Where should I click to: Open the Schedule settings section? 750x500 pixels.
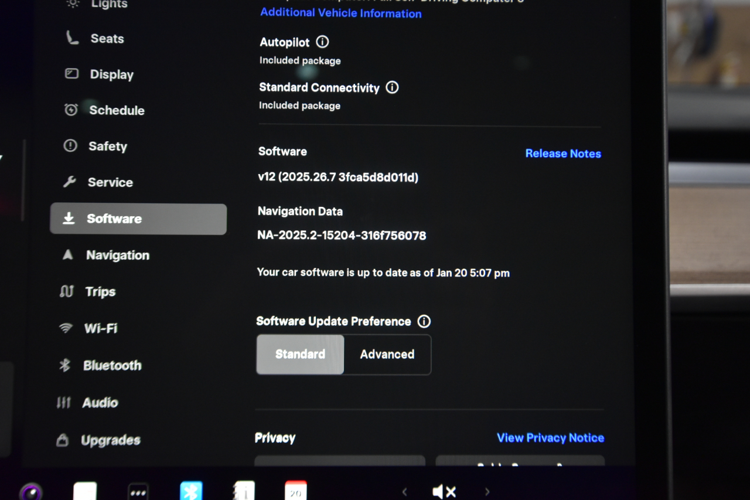pos(117,110)
